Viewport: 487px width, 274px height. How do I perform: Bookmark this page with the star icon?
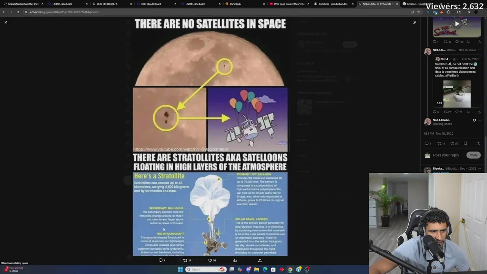coord(419,12)
